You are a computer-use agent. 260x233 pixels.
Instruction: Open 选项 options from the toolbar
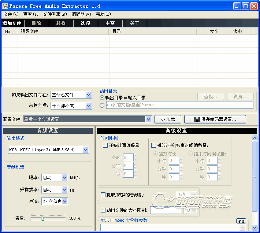point(85,23)
